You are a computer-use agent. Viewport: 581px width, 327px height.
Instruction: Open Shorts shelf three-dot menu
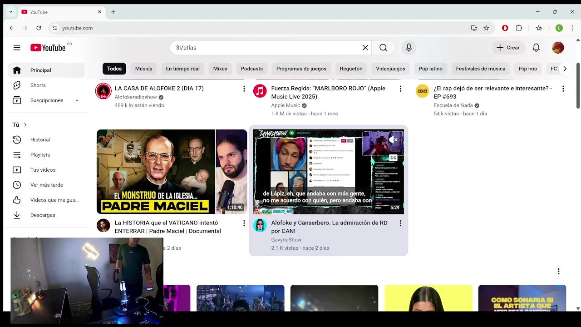[x=558, y=271]
